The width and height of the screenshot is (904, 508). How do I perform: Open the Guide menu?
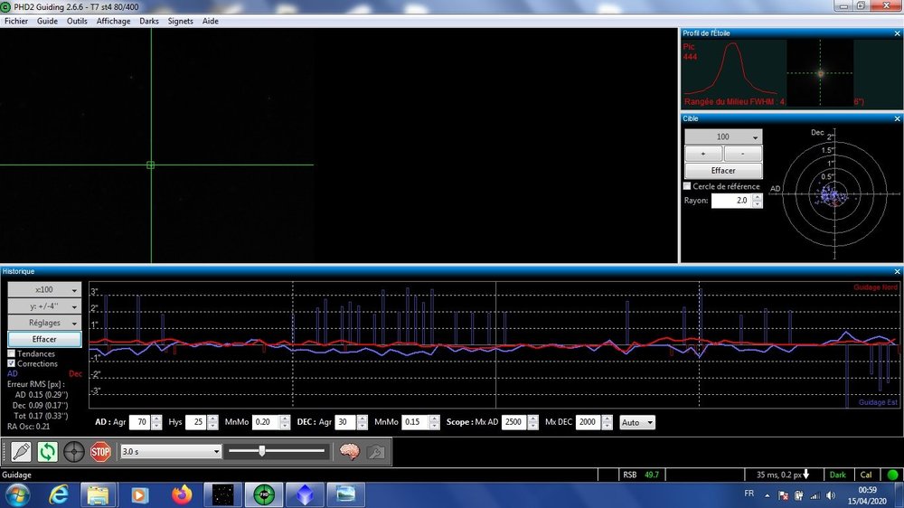[47, 21]
